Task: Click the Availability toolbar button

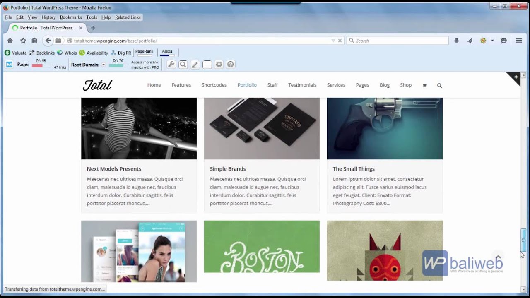Action: point(94,53)
